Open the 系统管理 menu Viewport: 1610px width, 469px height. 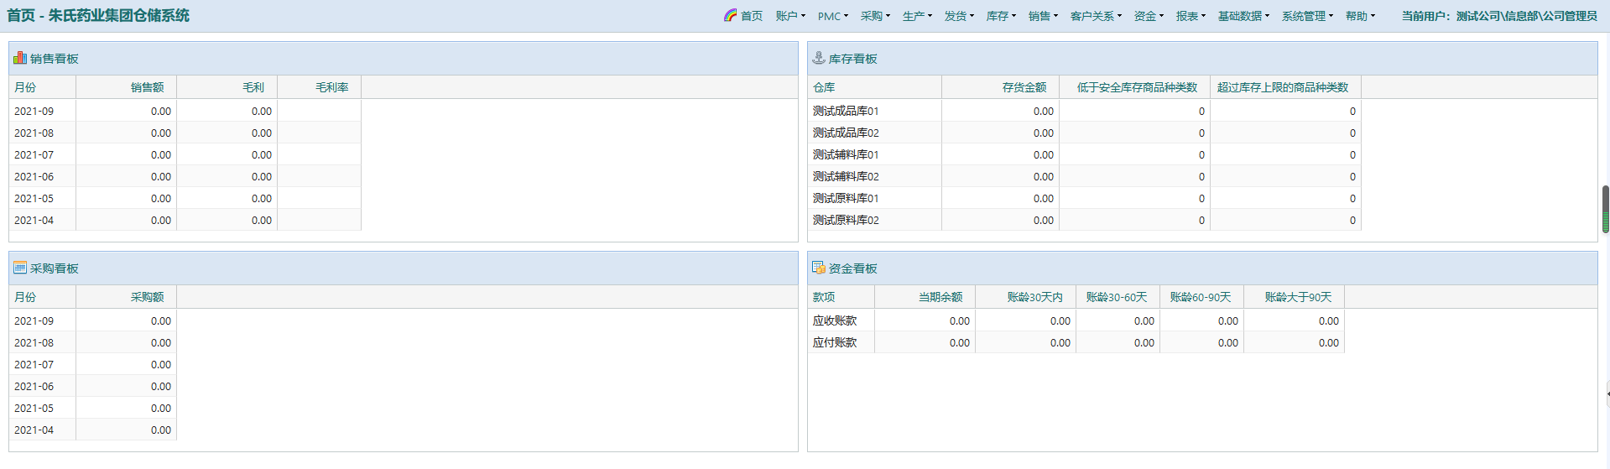tap(1307, 16)
